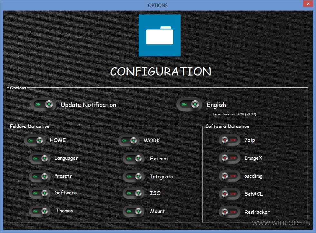Enable ResHacker software detection switch
316x233 pixels.
point(230,212)
